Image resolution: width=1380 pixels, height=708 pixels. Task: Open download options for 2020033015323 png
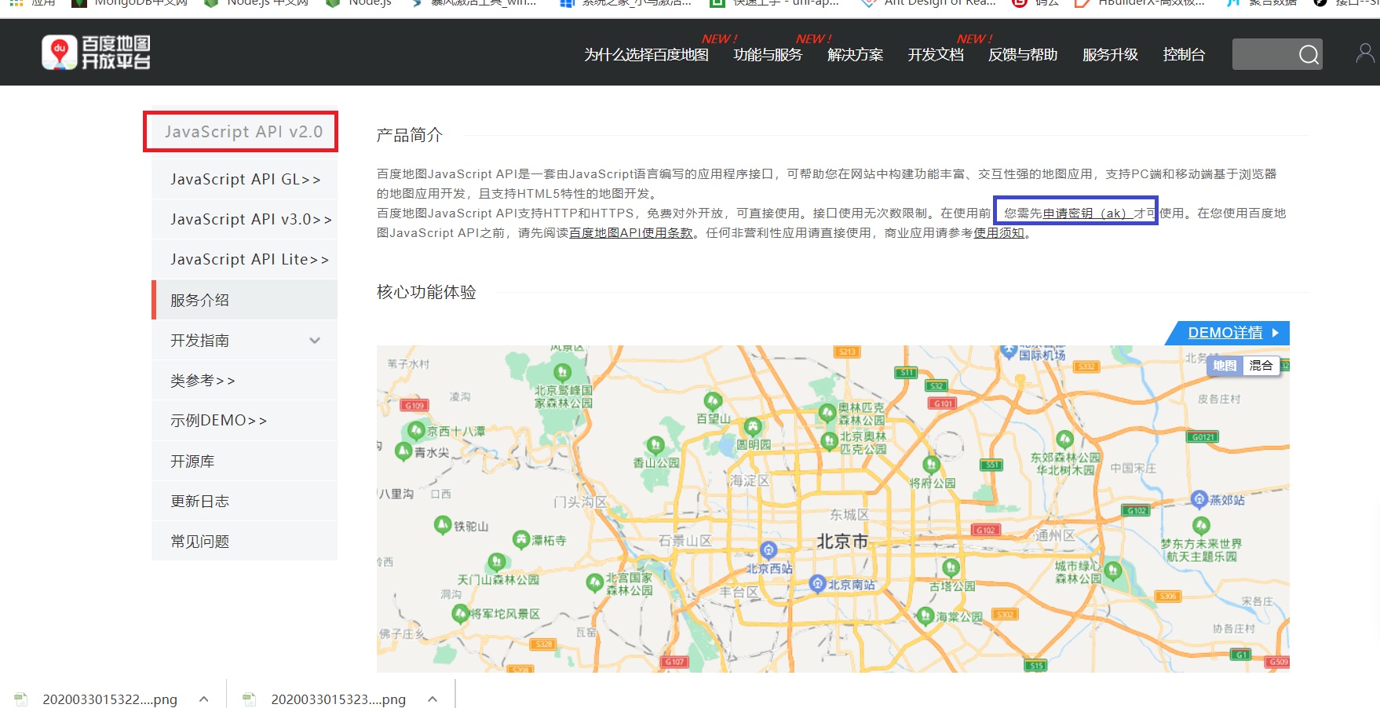(433, 699)
